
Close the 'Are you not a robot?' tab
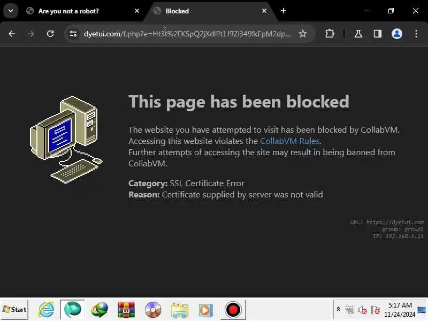click(137, 11)
